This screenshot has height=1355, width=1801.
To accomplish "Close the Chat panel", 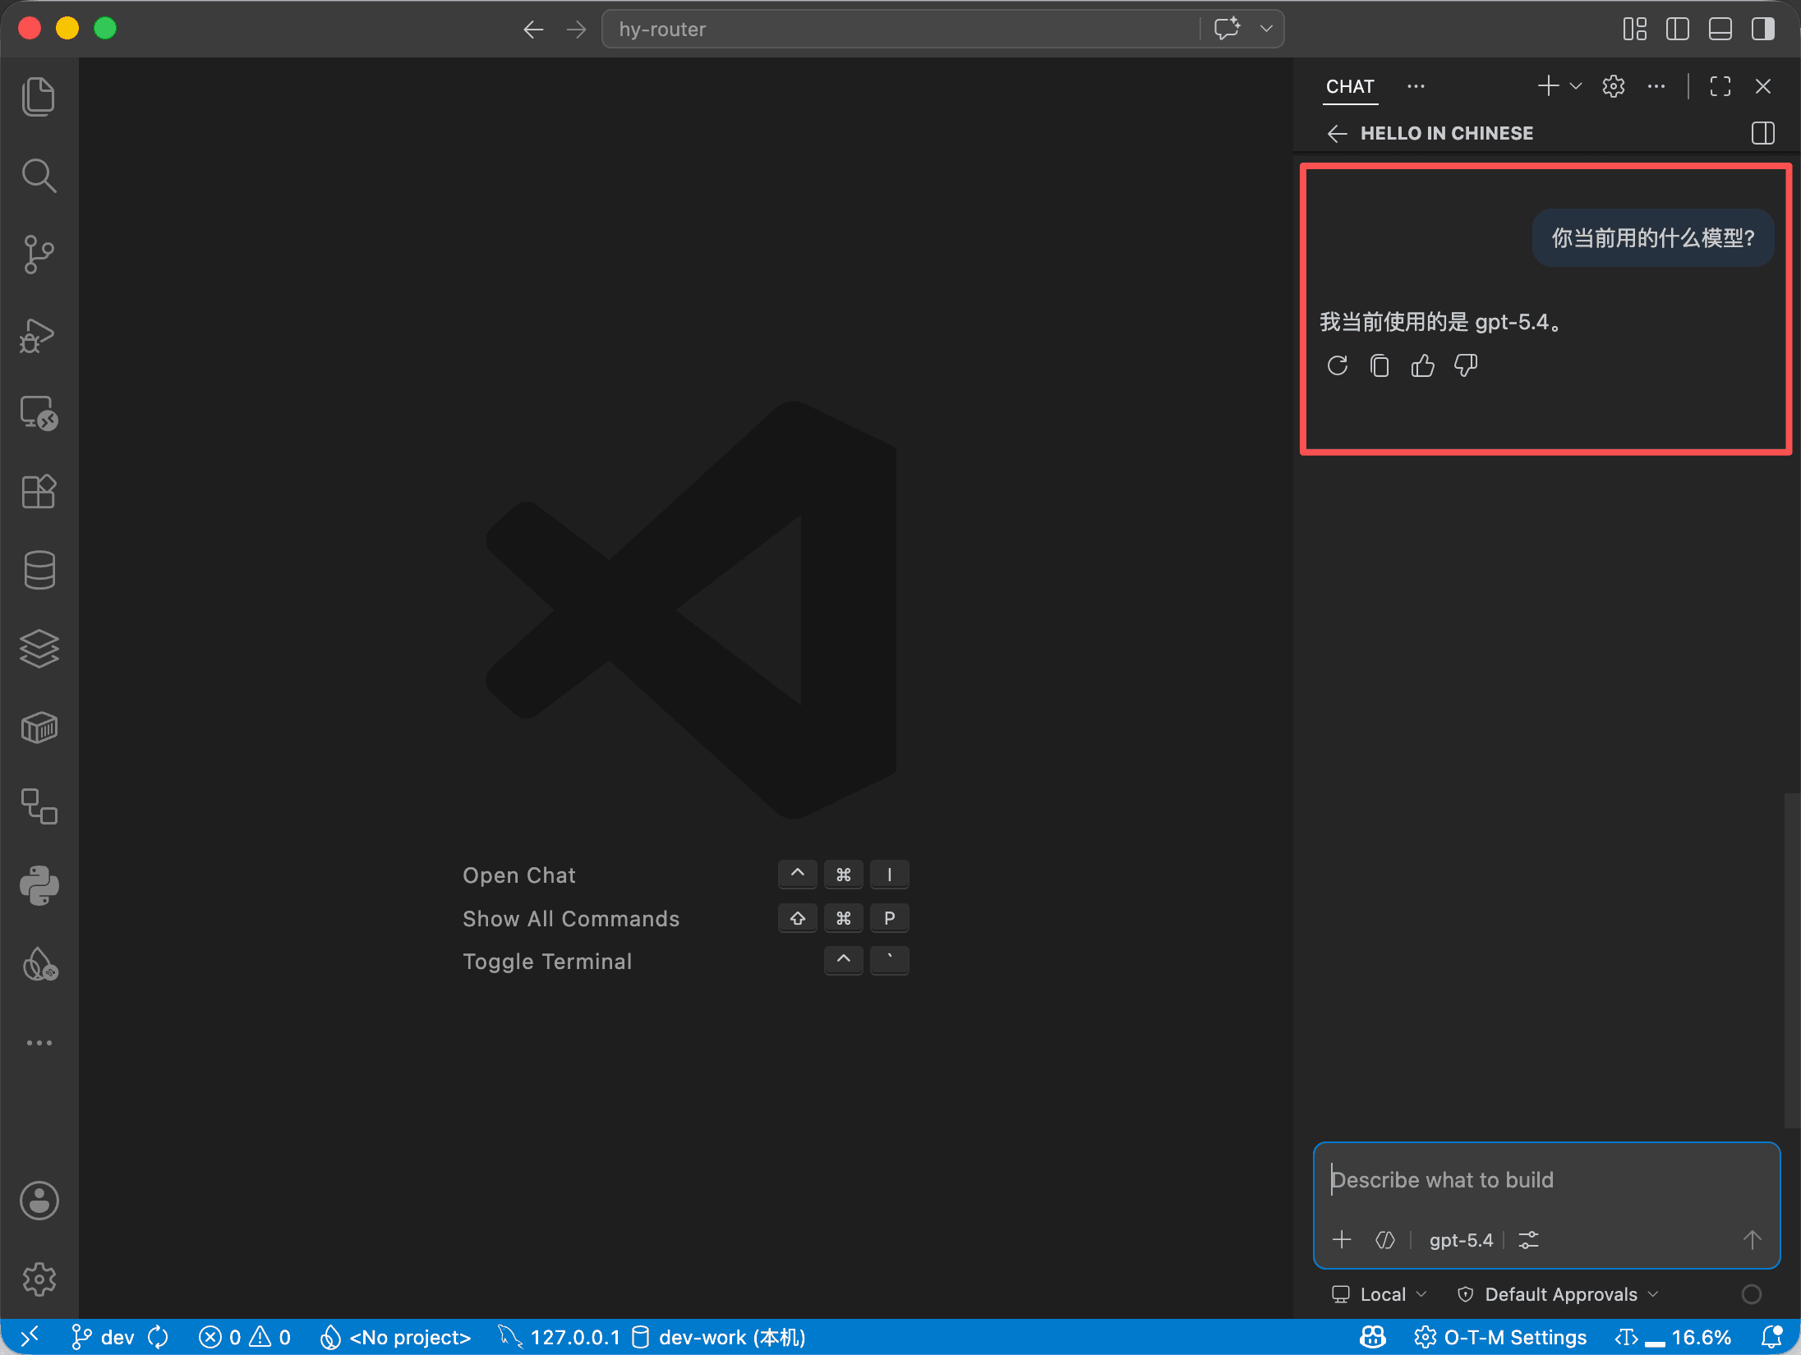I will [1762, 86].
